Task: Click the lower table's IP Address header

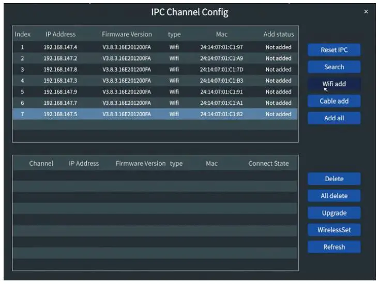Action: coord(84,163)
